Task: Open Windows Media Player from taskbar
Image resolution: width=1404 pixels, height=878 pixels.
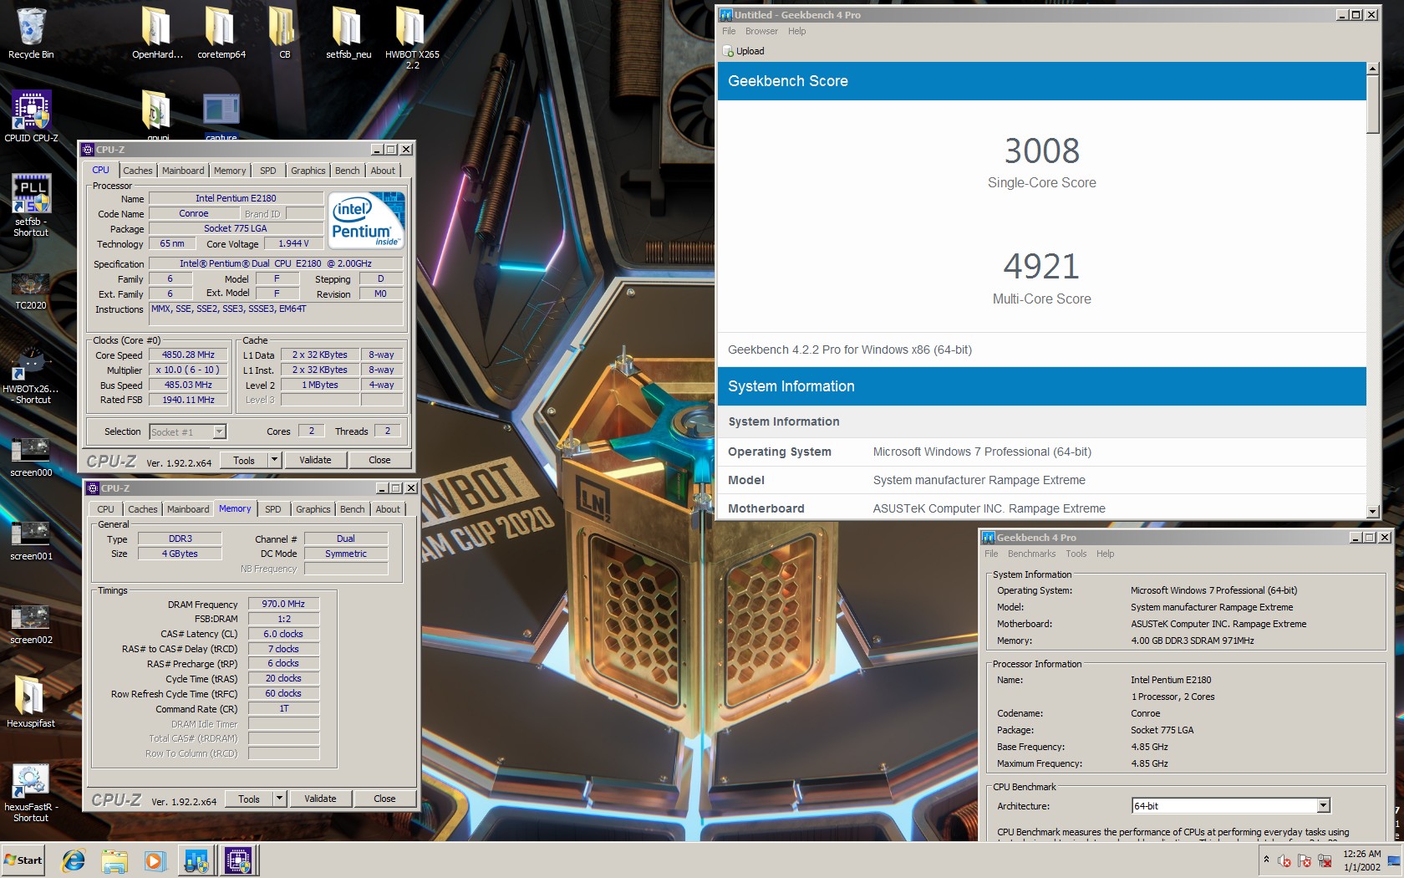Action: pyautogui.click(x=155, y=860)
